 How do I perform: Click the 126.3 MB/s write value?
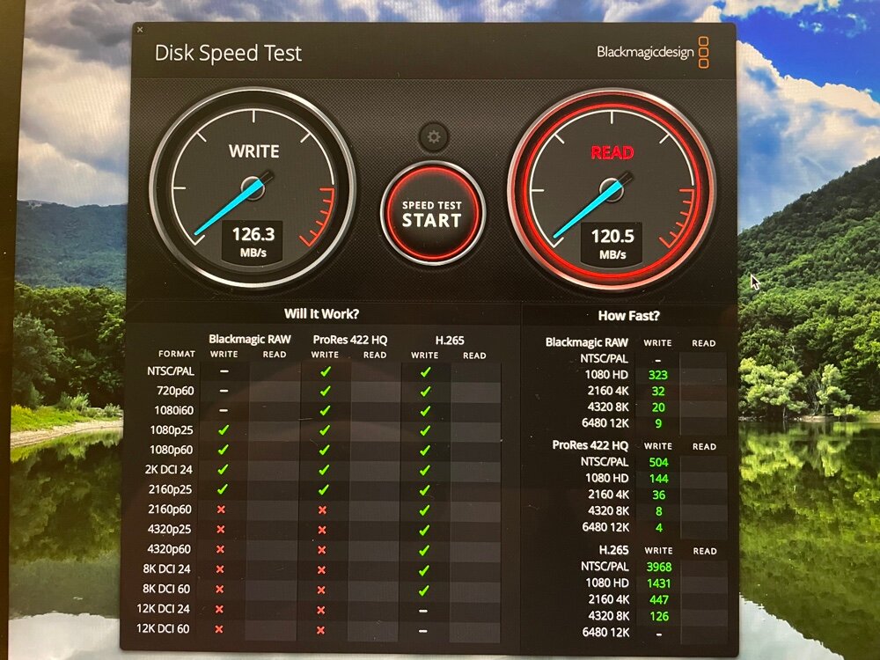pos(253,241)
